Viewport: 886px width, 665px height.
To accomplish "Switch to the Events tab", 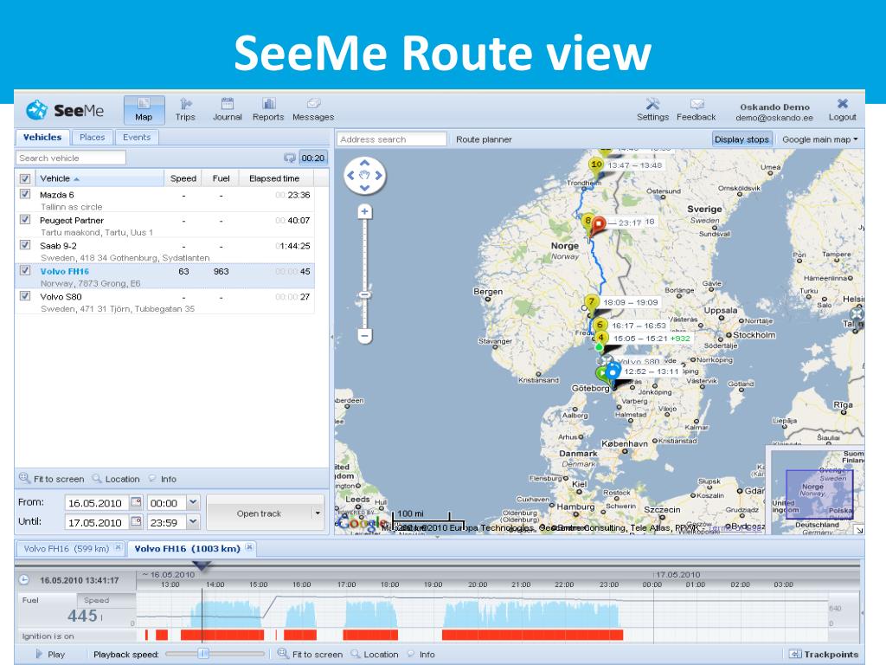I will tap(137, 138).
